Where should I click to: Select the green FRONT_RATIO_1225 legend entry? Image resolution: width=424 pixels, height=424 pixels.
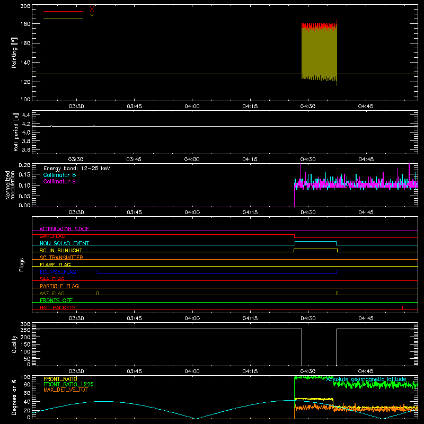(x=69, y=384)
